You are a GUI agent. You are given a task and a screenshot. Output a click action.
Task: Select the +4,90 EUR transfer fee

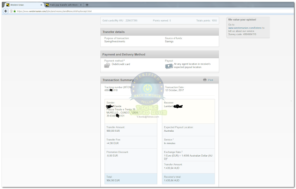click(112, 143)
